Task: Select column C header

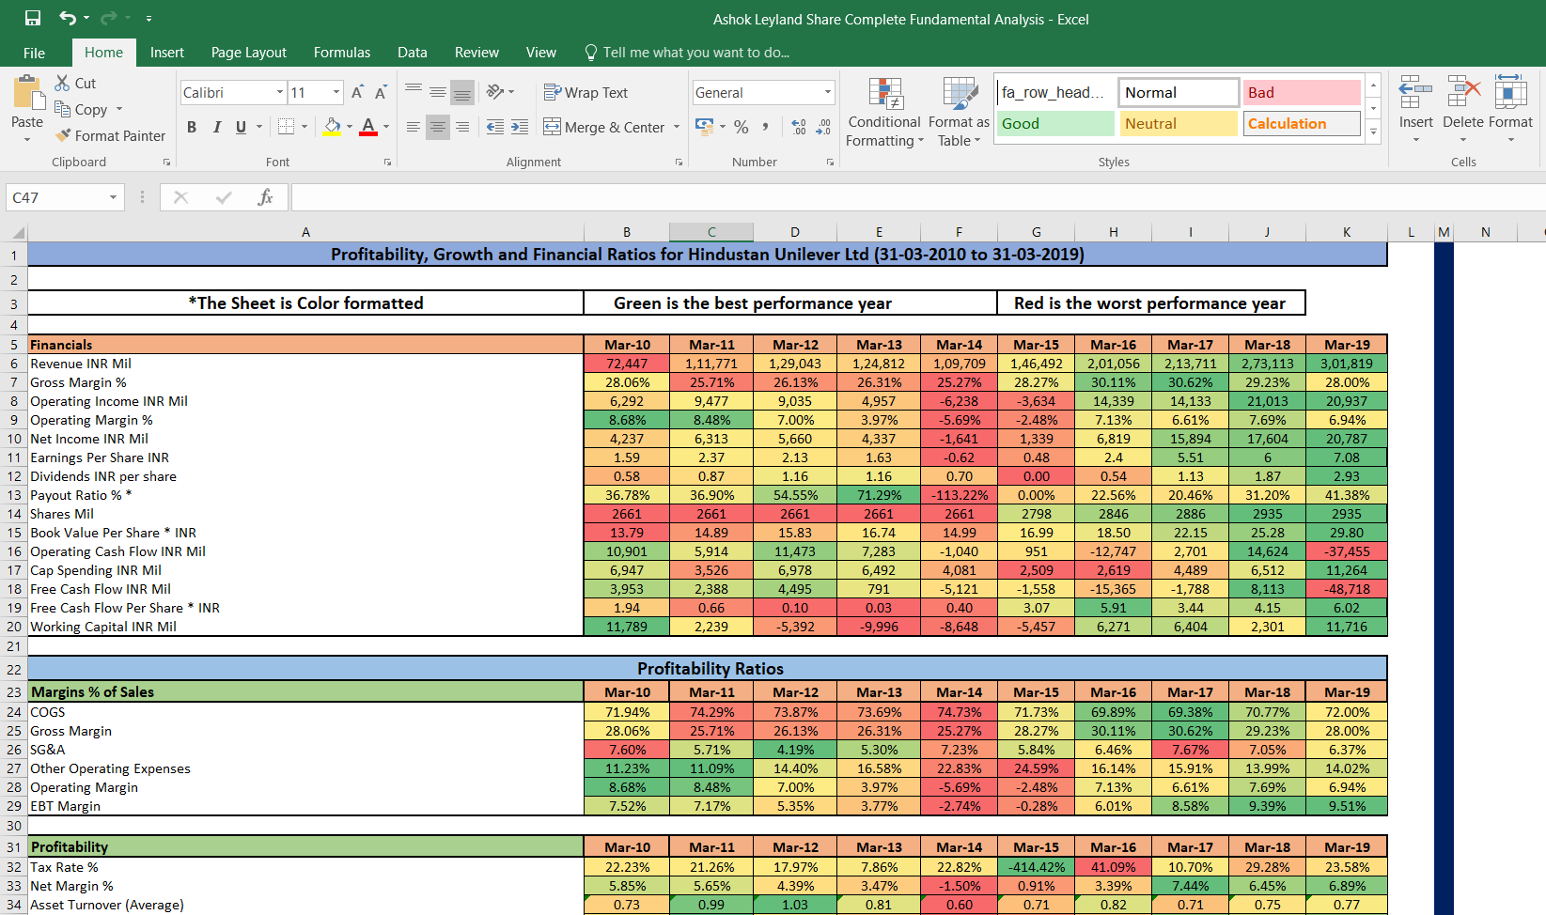Action: tap(711, 232)
